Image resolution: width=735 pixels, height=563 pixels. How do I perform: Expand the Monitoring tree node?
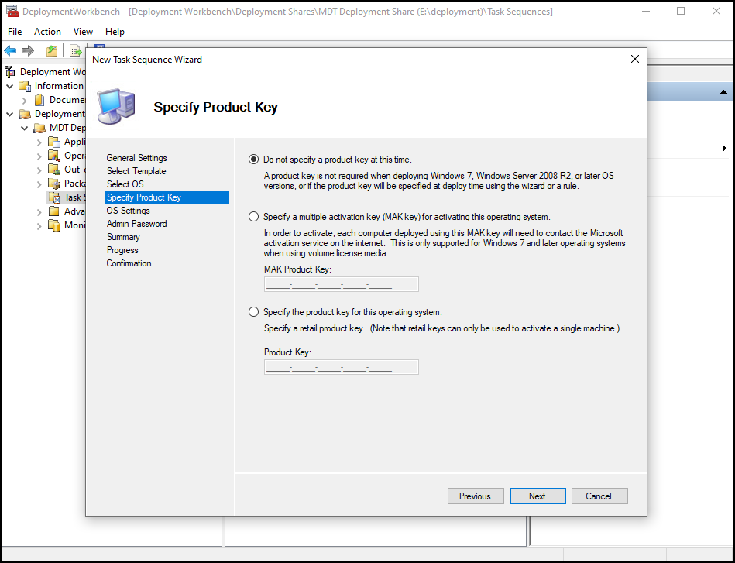(39, 225)
